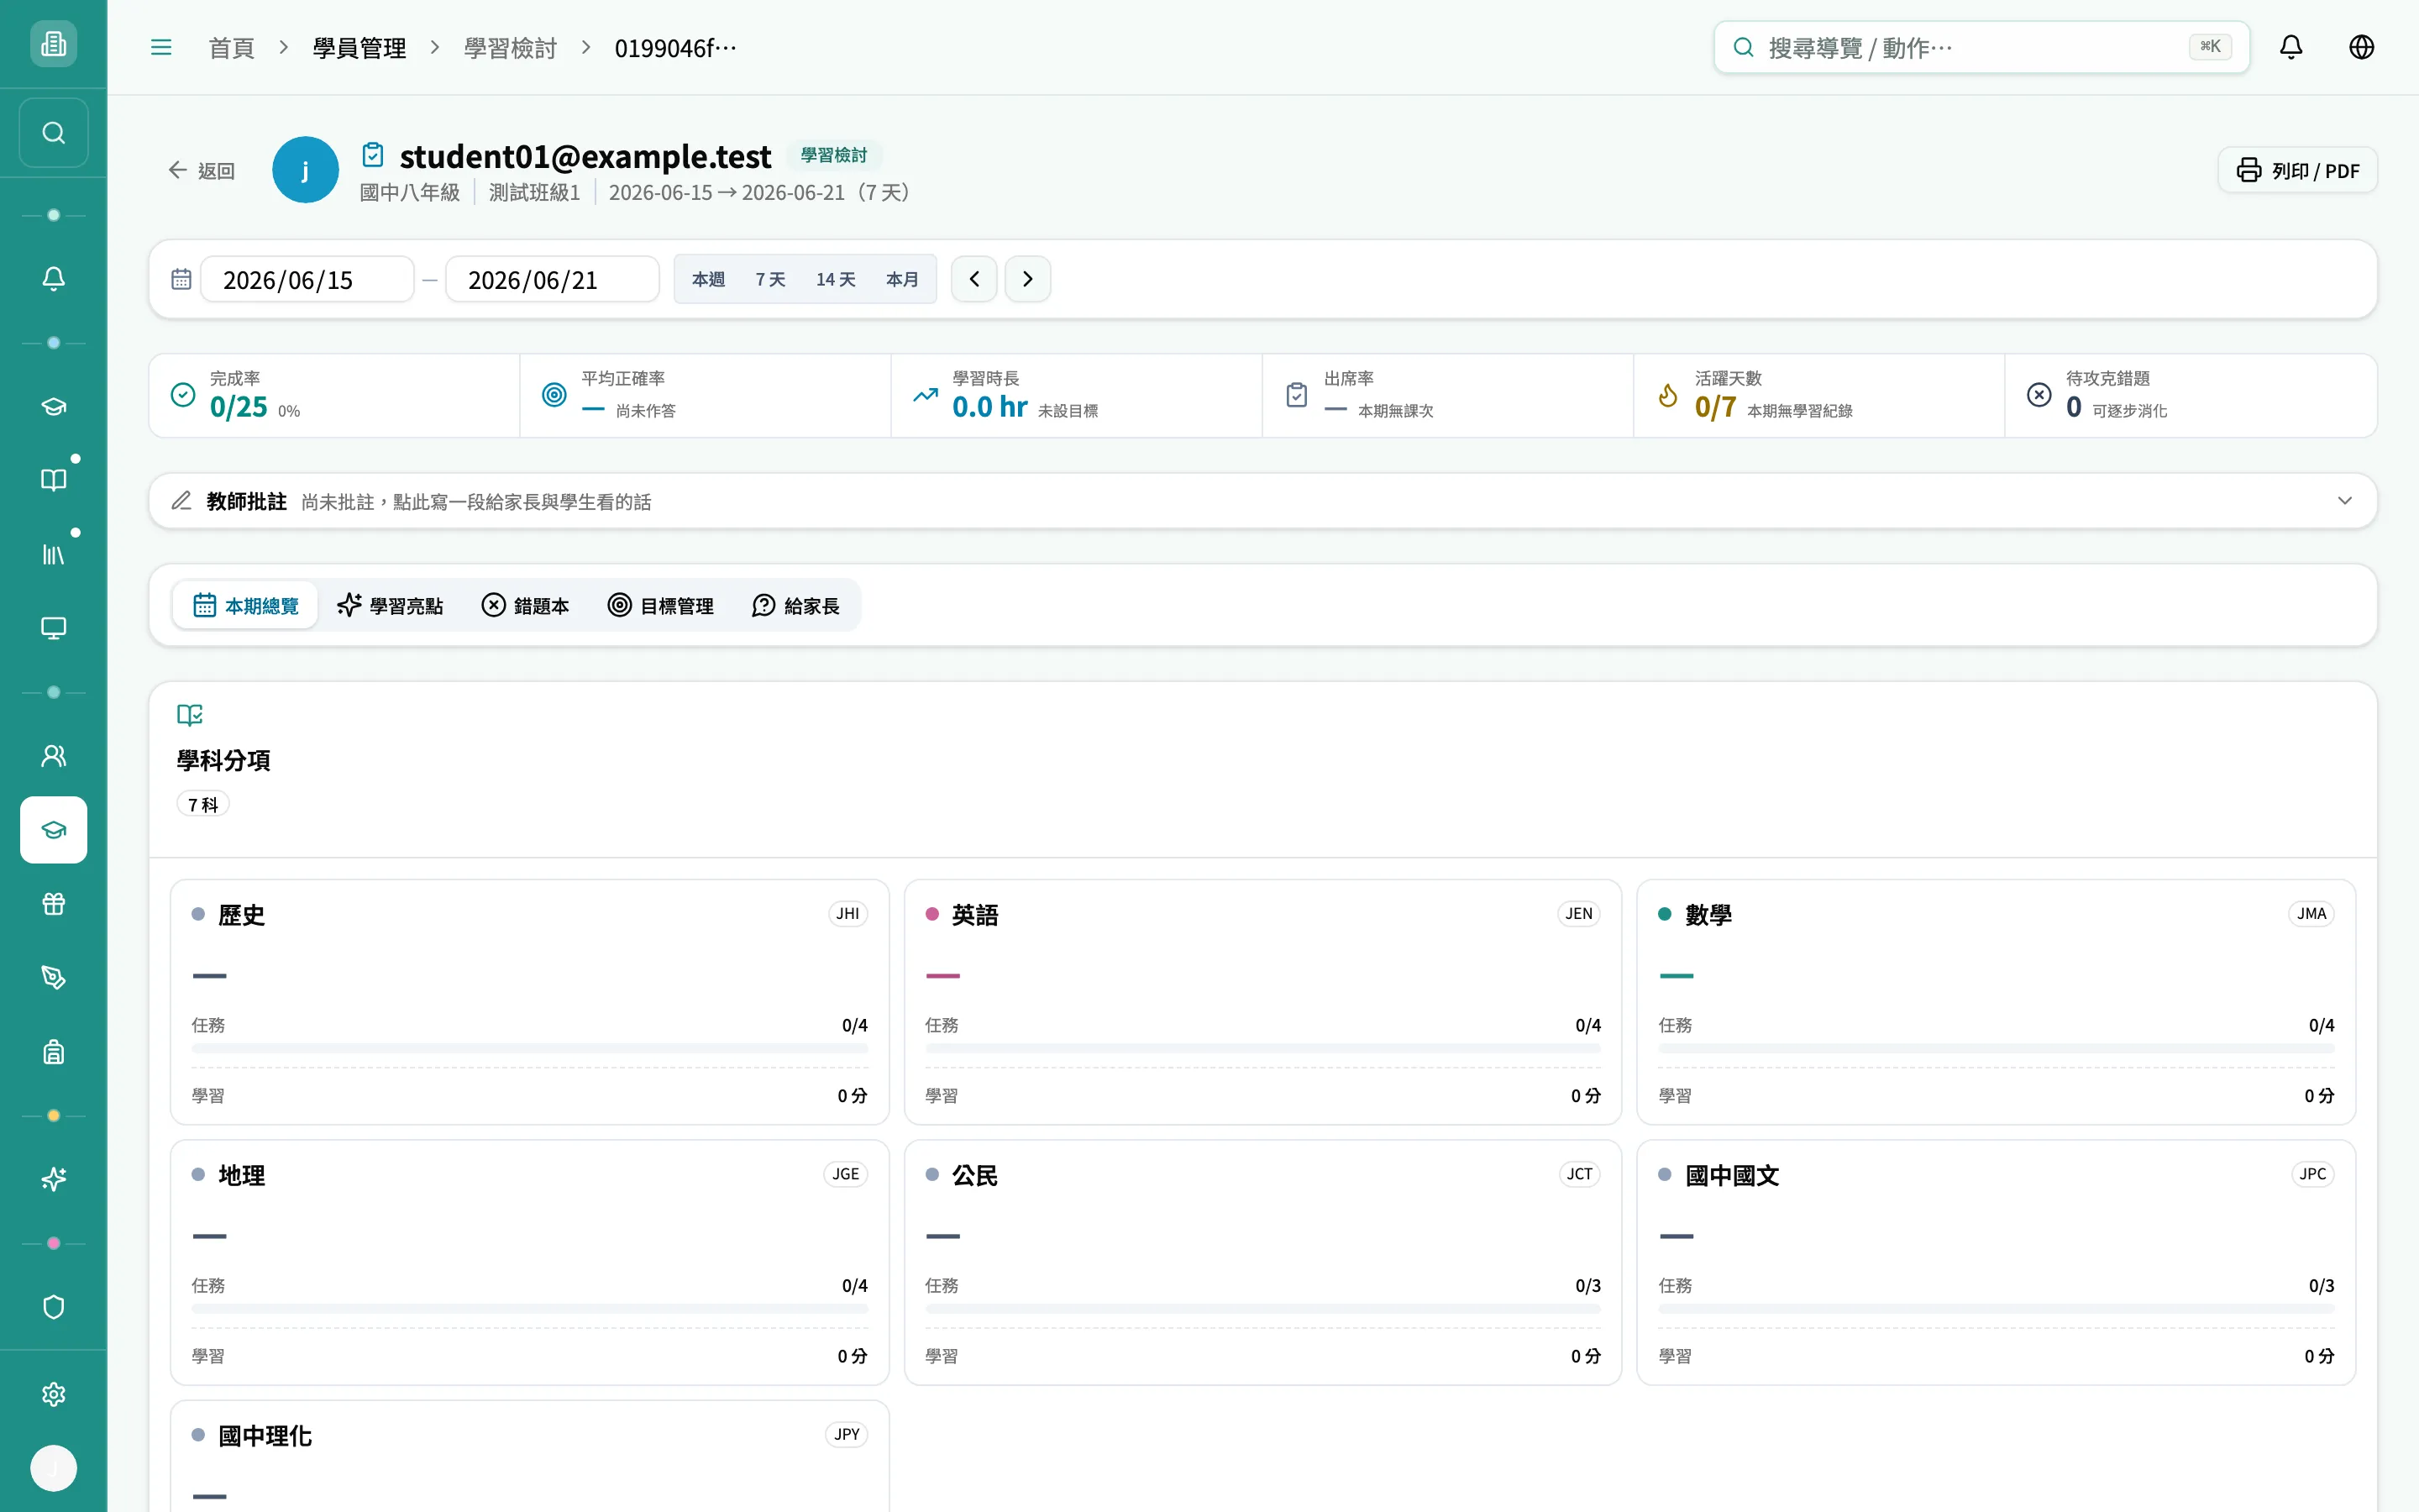Select the 14 天 range preset
The image size is (2419, 1512).
(836, 279)
